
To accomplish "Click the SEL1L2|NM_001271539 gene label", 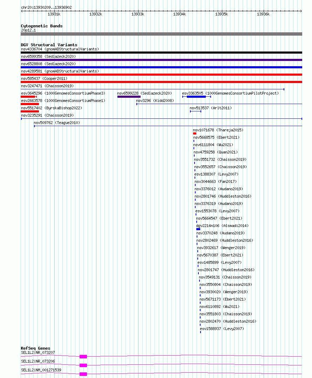I will (x=41, y=370).
